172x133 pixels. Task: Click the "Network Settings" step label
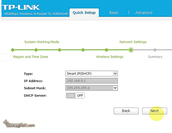tap(133, 42)
